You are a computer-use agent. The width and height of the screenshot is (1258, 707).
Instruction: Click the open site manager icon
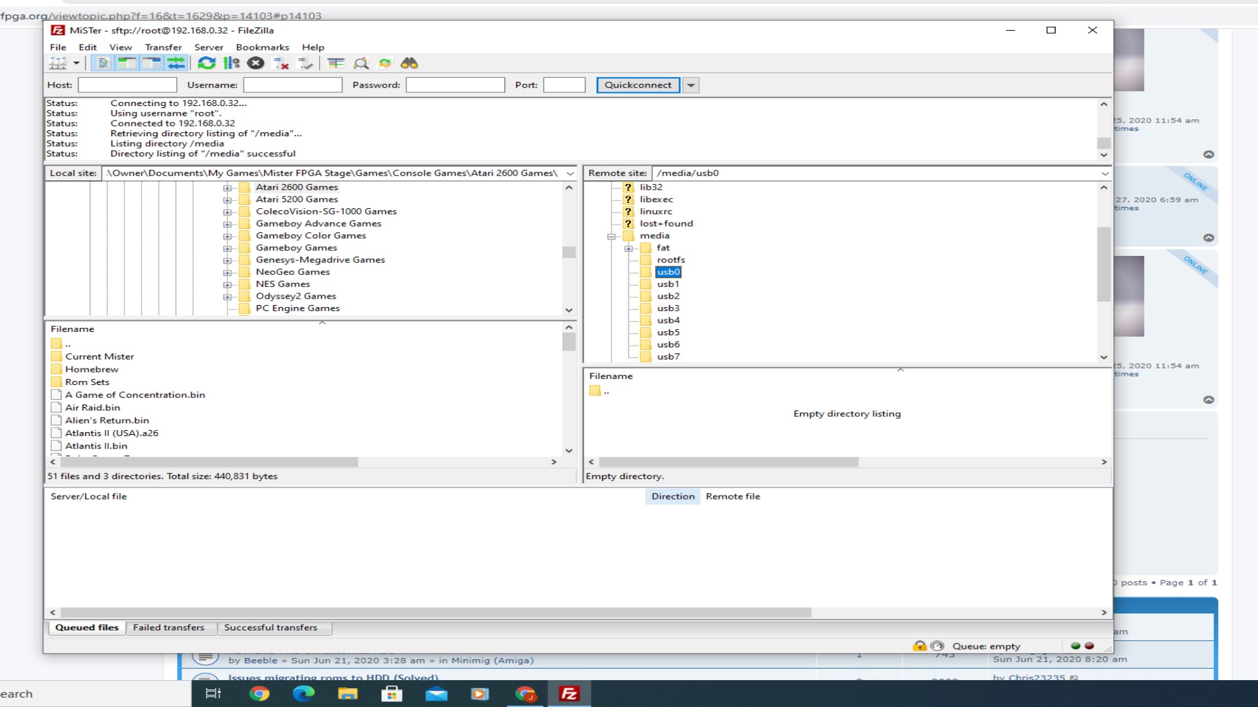coord(58,63)
